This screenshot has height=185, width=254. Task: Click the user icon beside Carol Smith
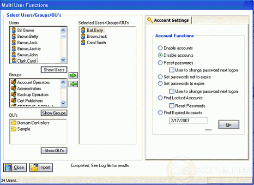(83, 42)
